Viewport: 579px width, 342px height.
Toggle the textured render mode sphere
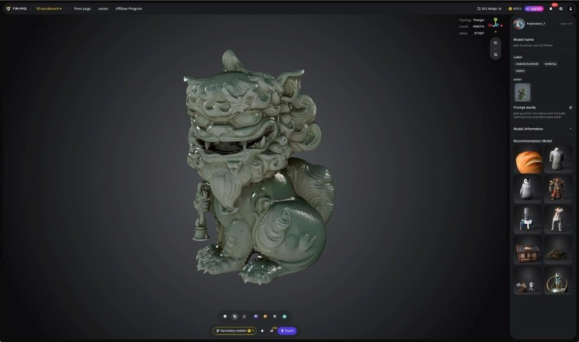pyautogui.click(x=234, y=316)
